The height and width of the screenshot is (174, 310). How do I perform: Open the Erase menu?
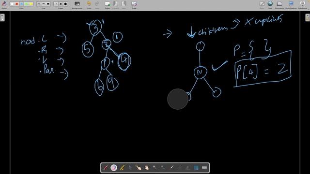click(134, 5)
